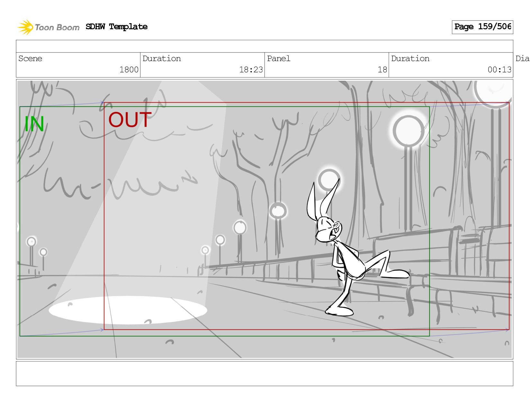Click the scene duration value 18:23
This screenshot has width=530, height=410.
click(251, 70)
